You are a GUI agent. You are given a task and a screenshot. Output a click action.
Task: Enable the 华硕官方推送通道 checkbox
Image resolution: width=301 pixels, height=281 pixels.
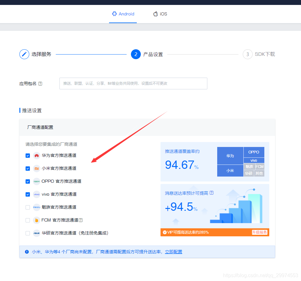[x=27, y=233]
